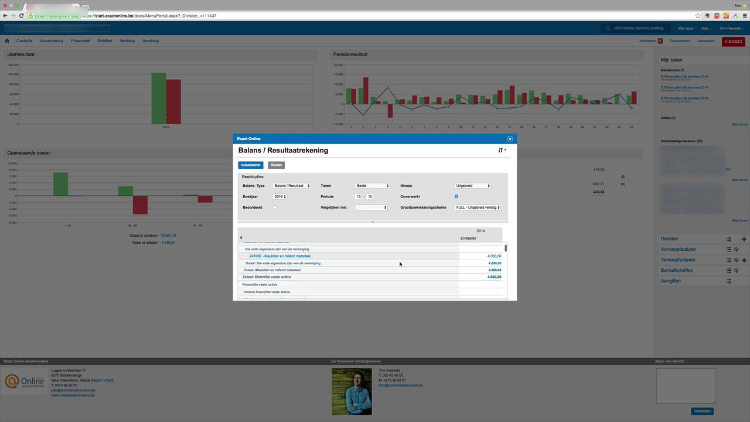Click the Stuur een bericht text area
Image resolution: width=750 pixels, height=422 pixels.
pyautogui.click(x=686, y=386)
